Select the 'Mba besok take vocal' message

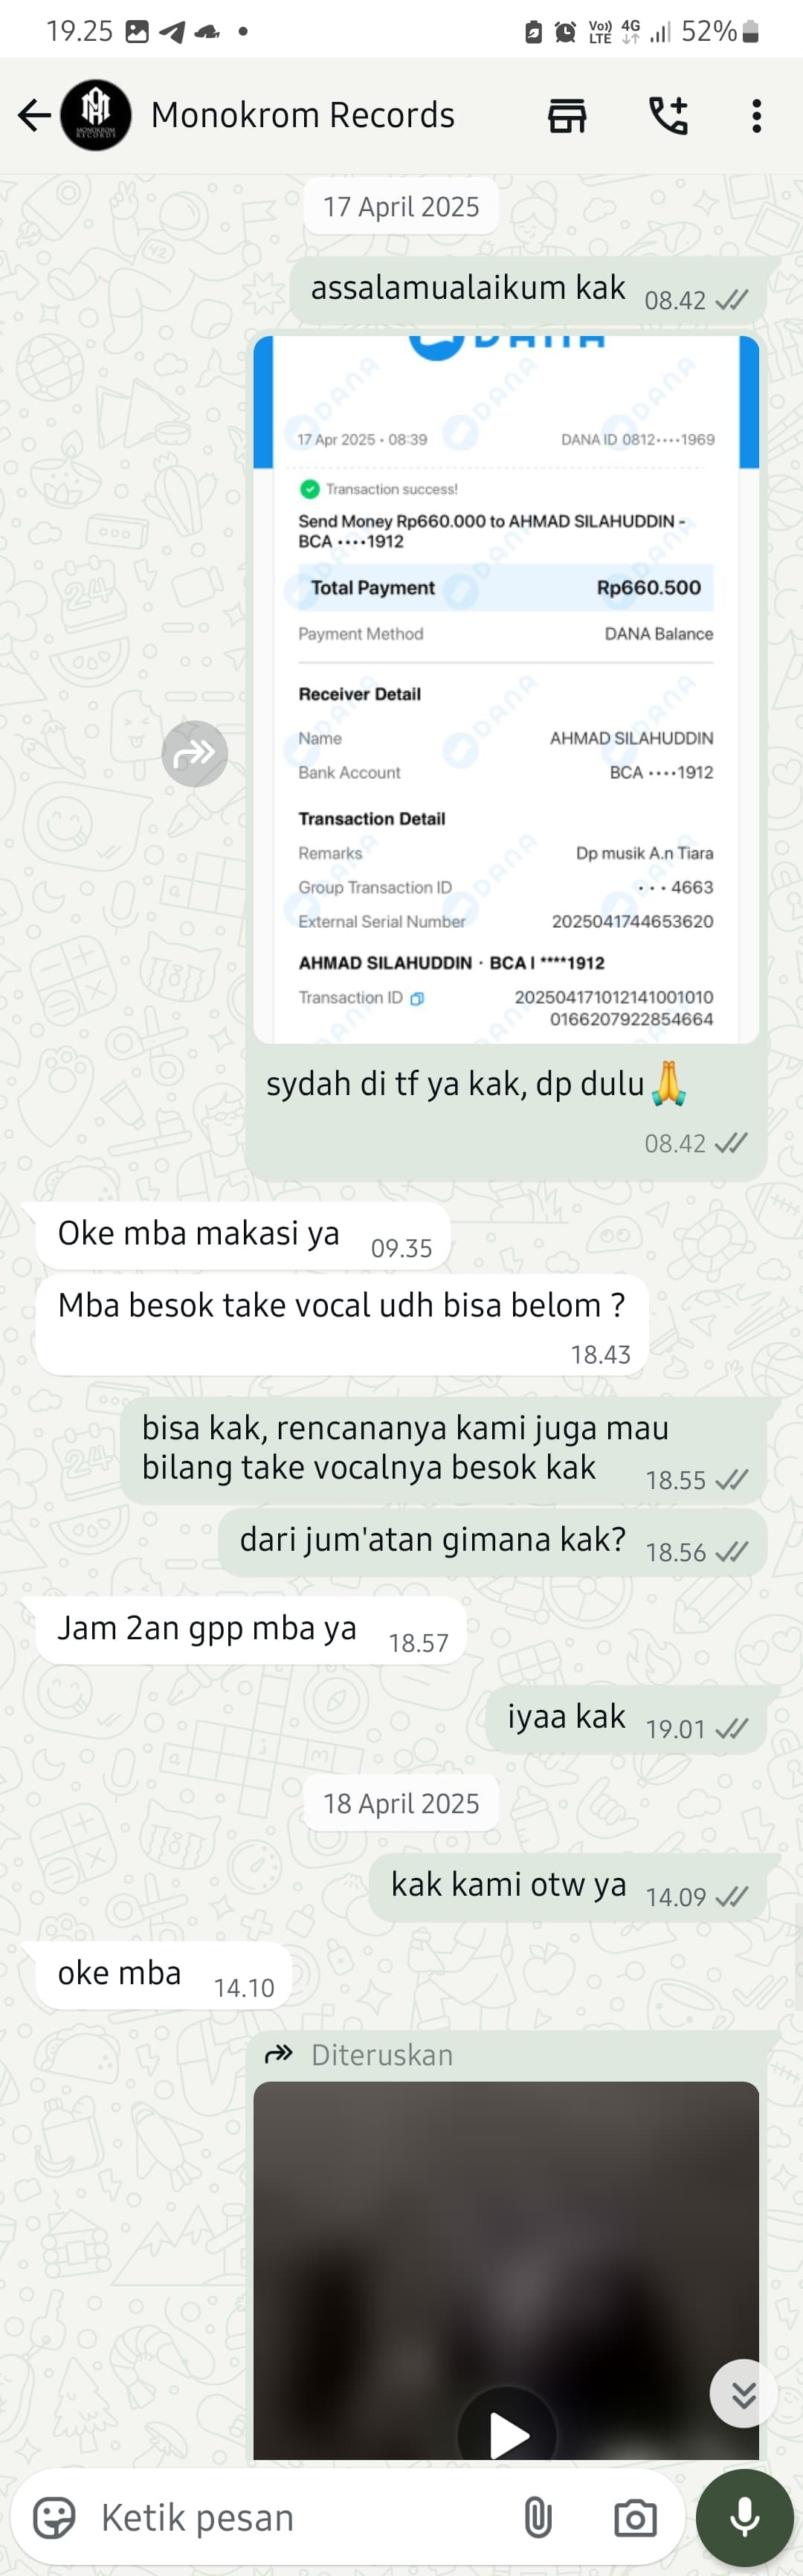(342, 1325)
